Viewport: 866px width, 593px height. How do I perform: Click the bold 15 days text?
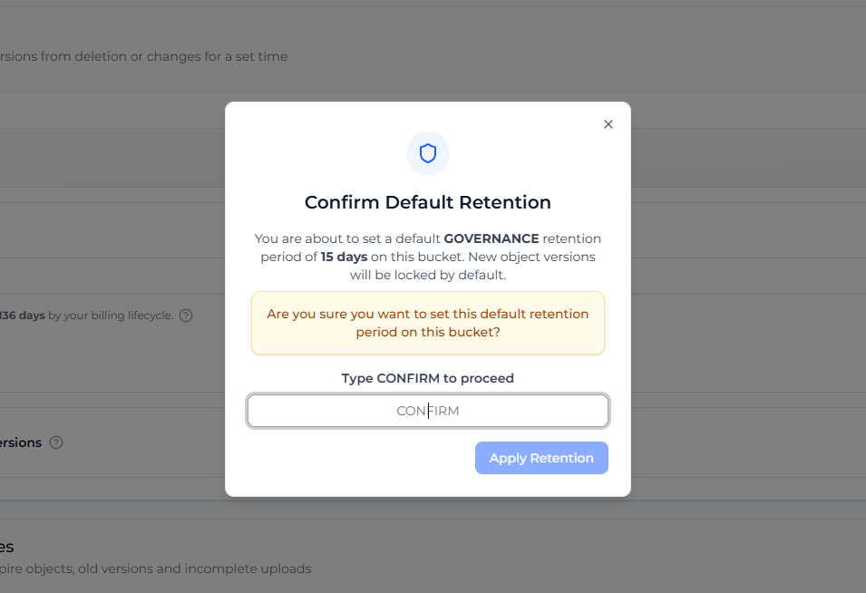point(344,257)
